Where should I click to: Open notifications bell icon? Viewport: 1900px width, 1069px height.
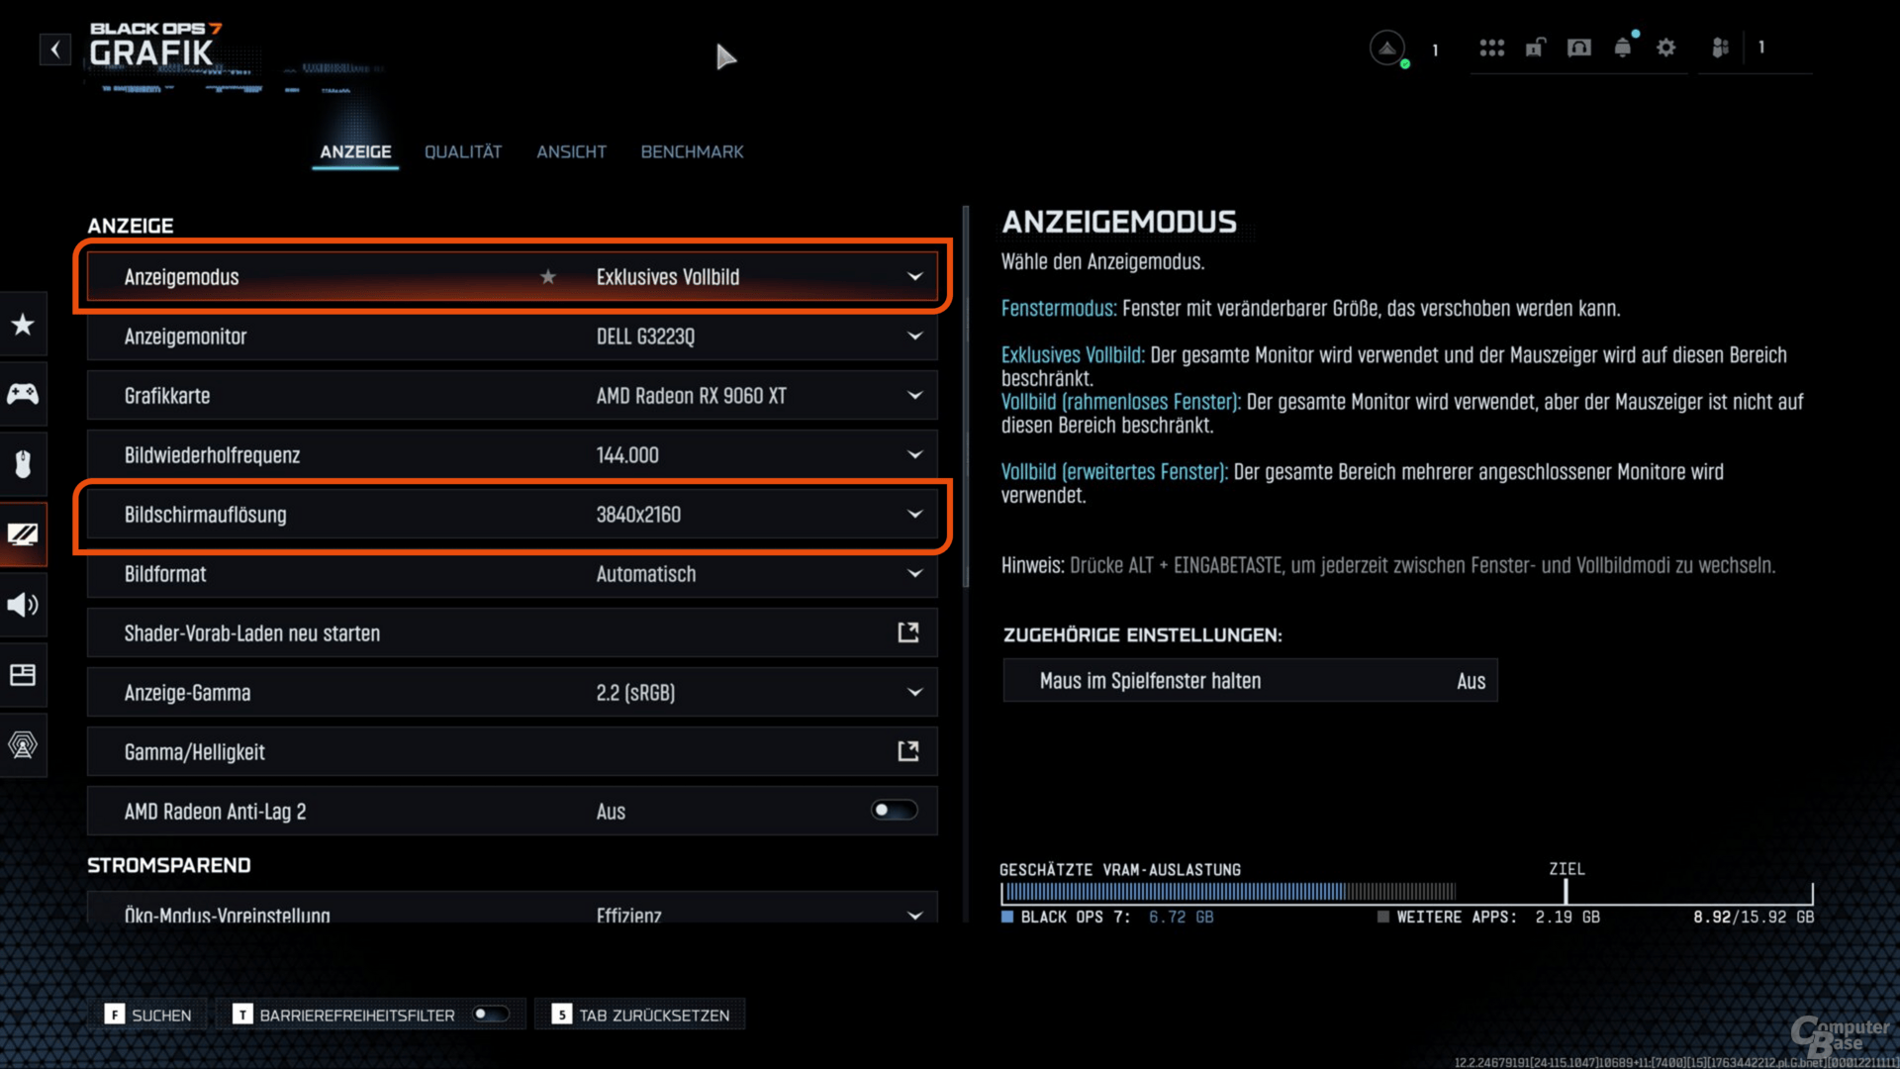(1623, 48)
